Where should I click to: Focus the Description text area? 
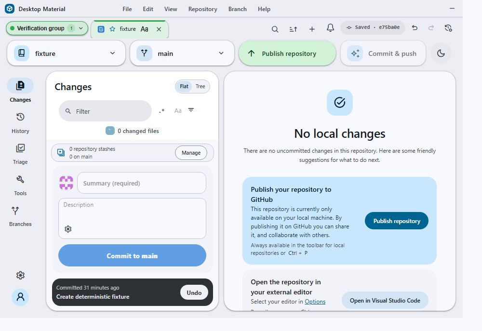[x=132, y=218]
